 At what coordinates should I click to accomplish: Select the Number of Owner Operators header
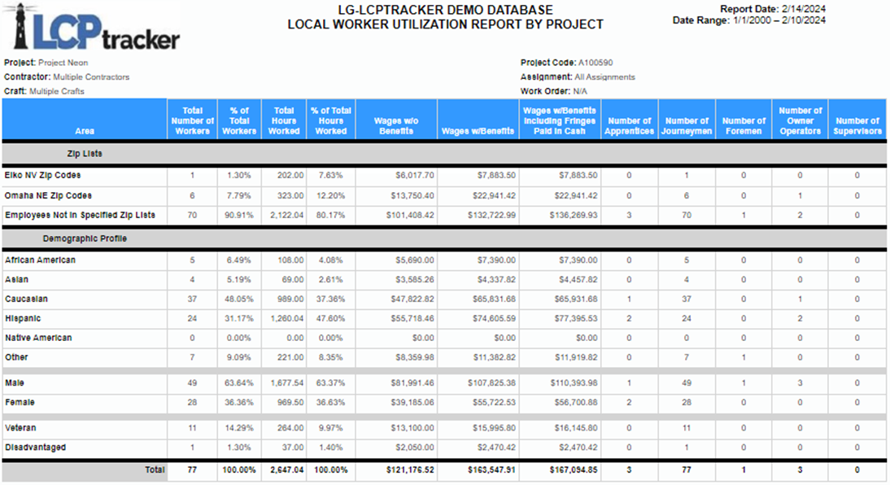click(x=801, y=120)
